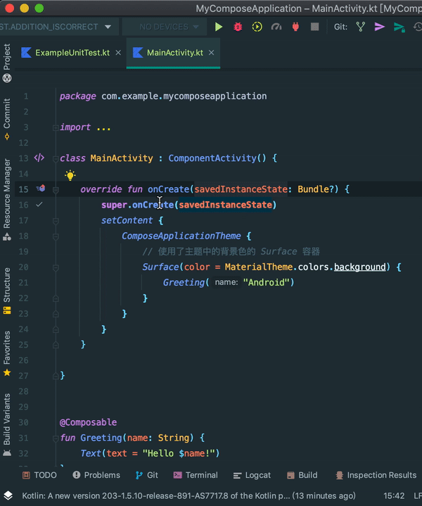Run with coverage icon in toolbar
Viewport: 422px width, 506px height.
(x=257, y=27)
